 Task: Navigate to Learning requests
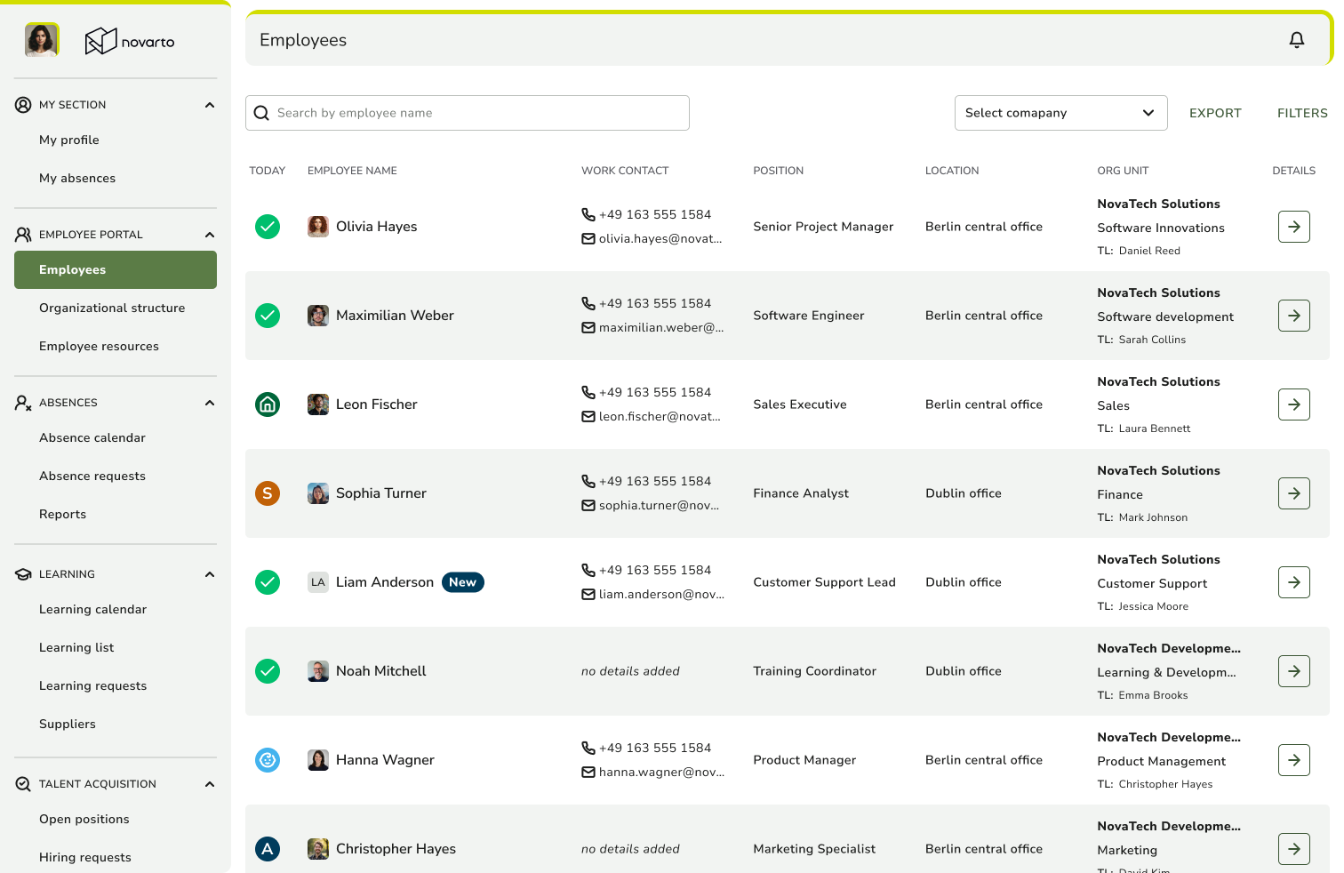click(x=93, y=685)
